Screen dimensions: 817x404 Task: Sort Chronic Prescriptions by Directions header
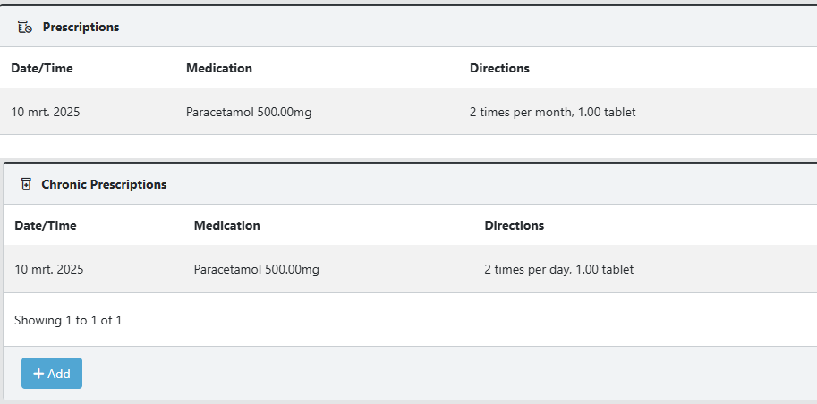pos(515,225)
